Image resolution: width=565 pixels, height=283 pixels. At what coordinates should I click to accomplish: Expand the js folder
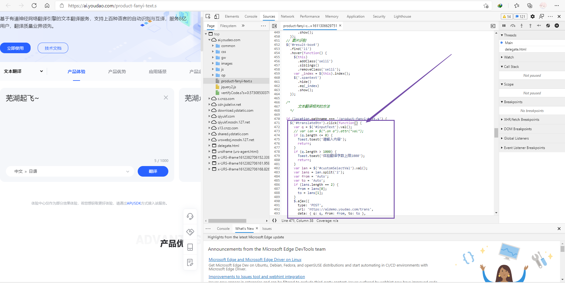click(213, 69)
